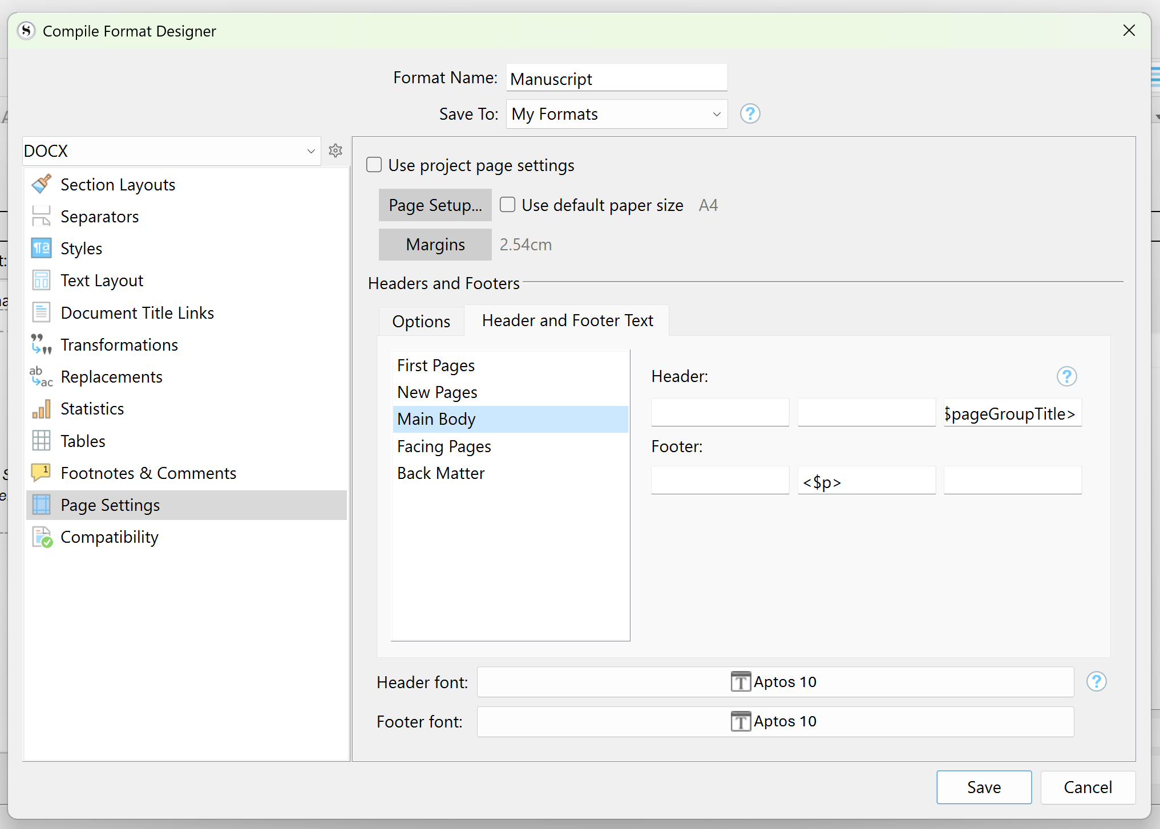Click the Page Setup... button
The image size is (1160, 829).
(435, 205)
